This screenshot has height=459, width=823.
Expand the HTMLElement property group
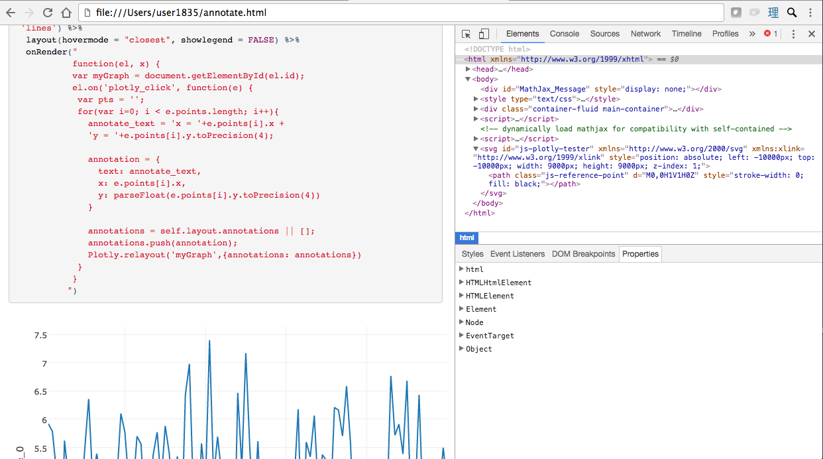tap(462, 296)
